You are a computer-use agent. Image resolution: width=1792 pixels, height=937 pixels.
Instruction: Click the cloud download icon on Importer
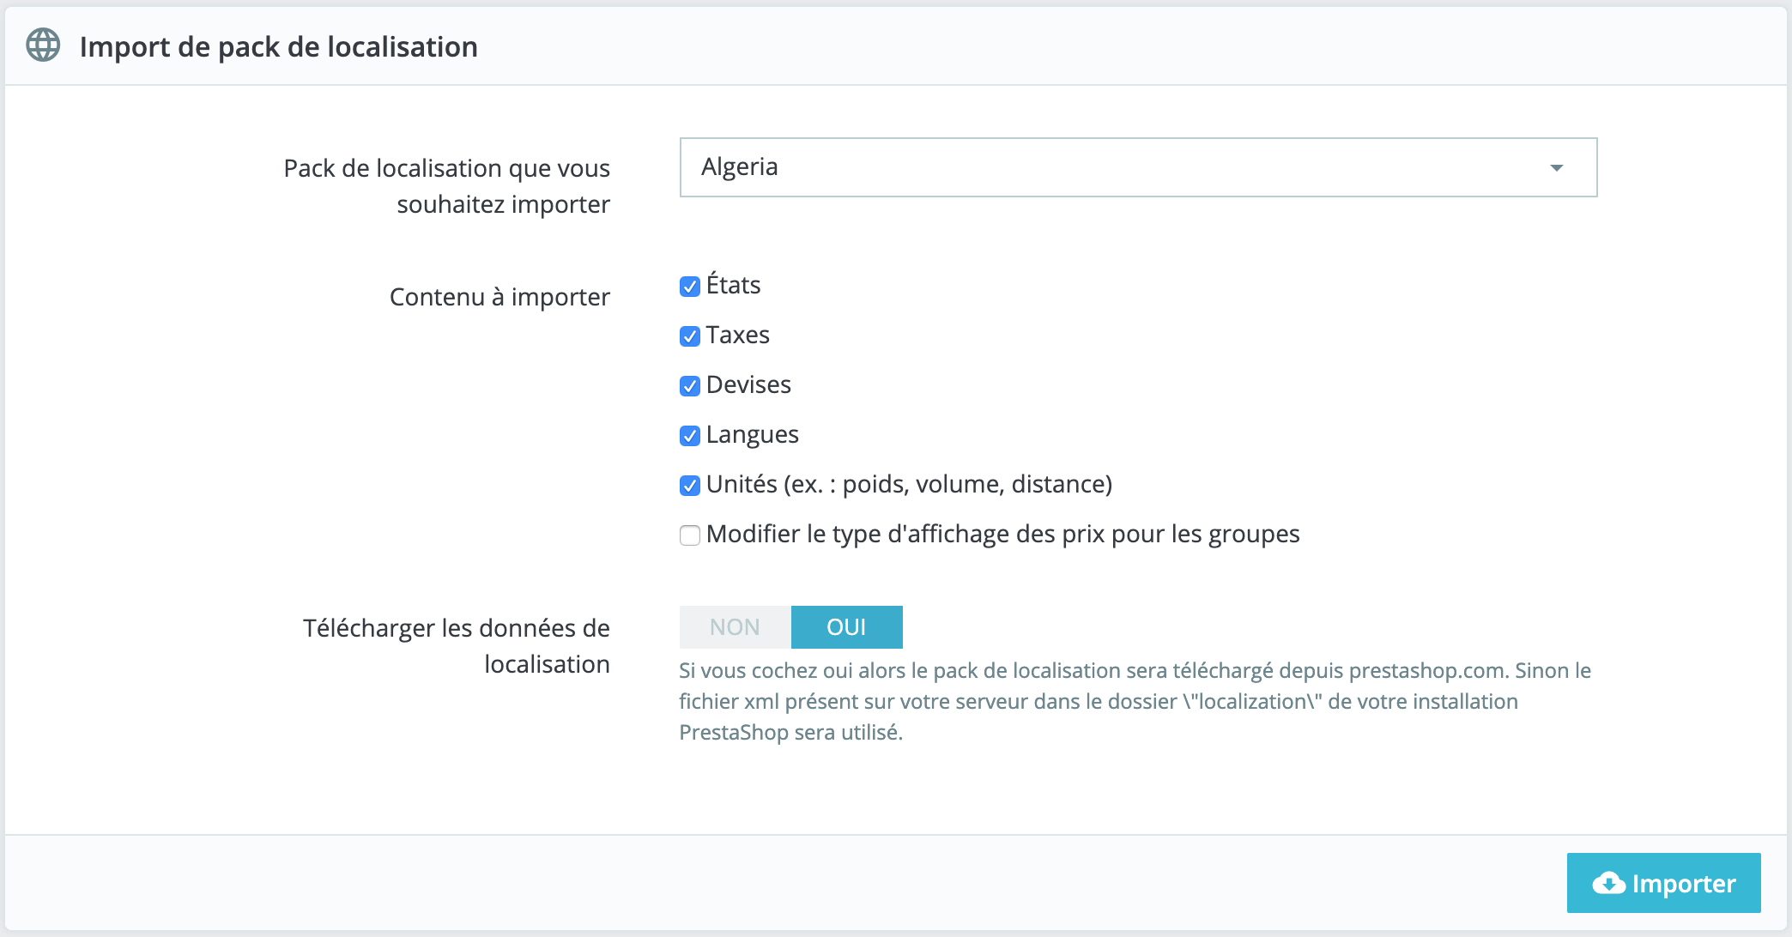1608,883
